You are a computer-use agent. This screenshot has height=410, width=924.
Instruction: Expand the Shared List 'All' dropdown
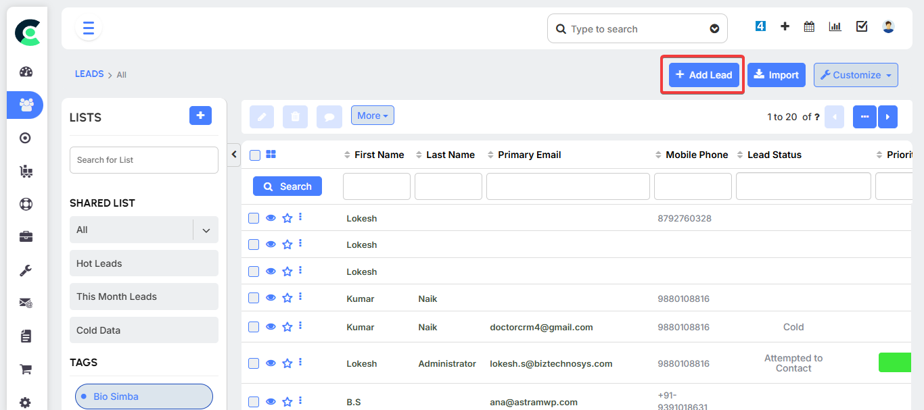(206, 230)
